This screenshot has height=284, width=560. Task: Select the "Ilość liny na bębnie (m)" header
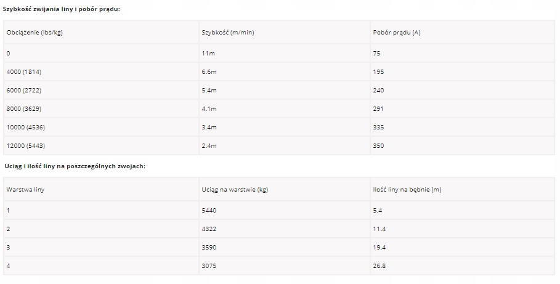(x=407, y=189)
